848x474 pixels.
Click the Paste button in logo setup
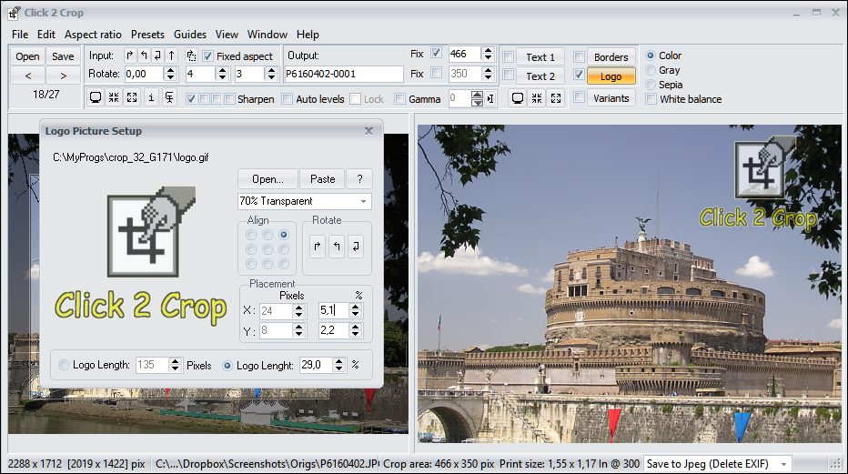(322, 179)
